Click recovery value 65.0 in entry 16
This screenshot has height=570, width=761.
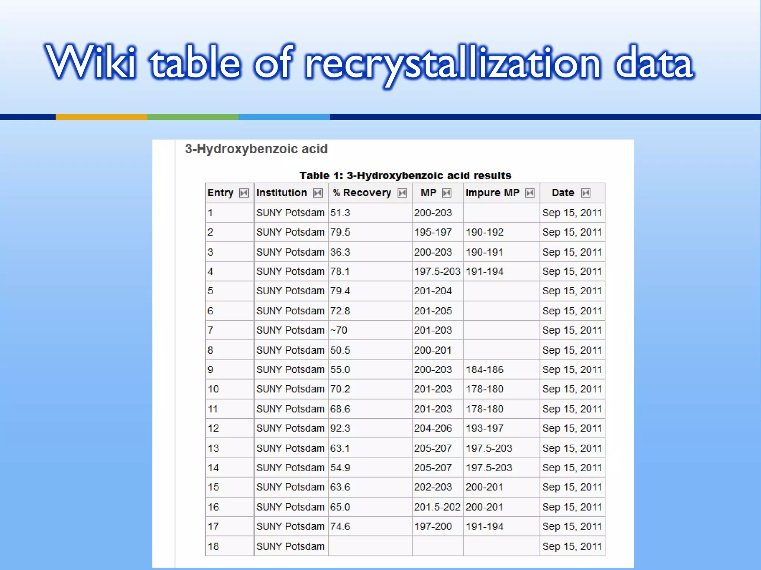click(x=340, y=507)
